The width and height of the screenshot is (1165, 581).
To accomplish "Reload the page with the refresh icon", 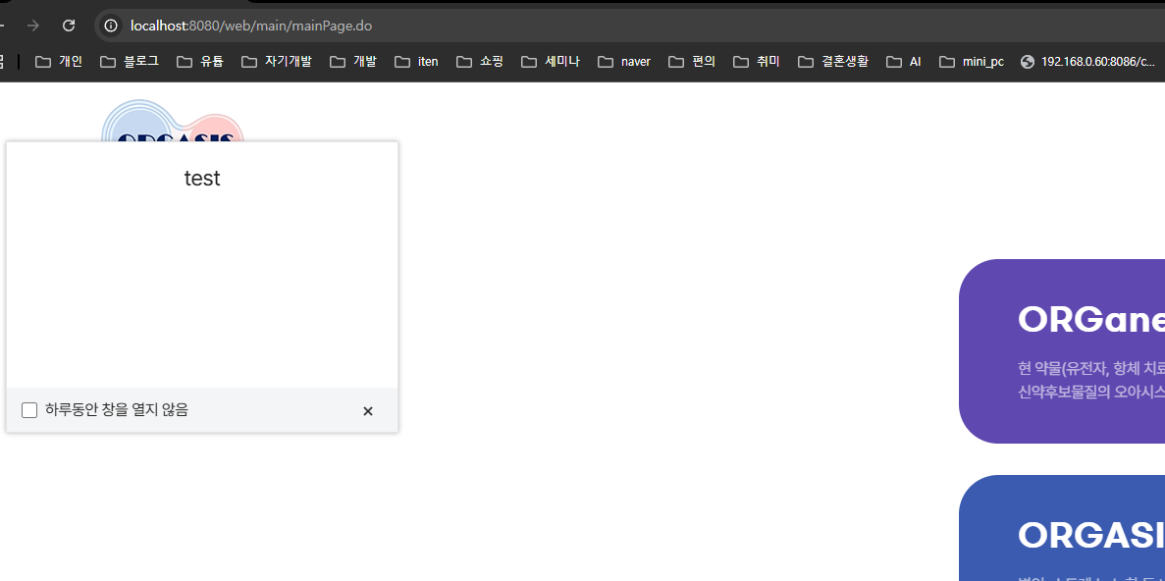I will click(x=69, y=26).
